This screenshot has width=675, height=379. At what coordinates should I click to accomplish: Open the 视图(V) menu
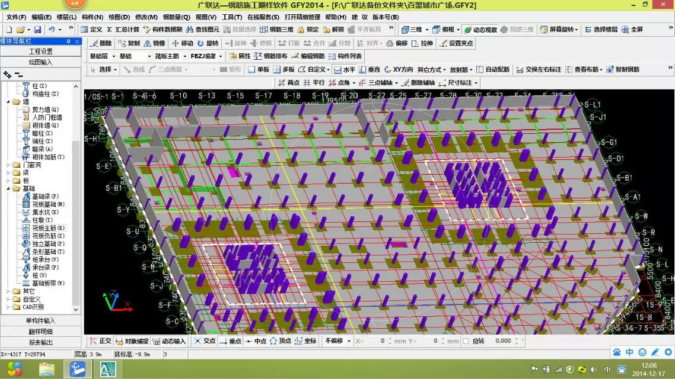click(206, 17)
